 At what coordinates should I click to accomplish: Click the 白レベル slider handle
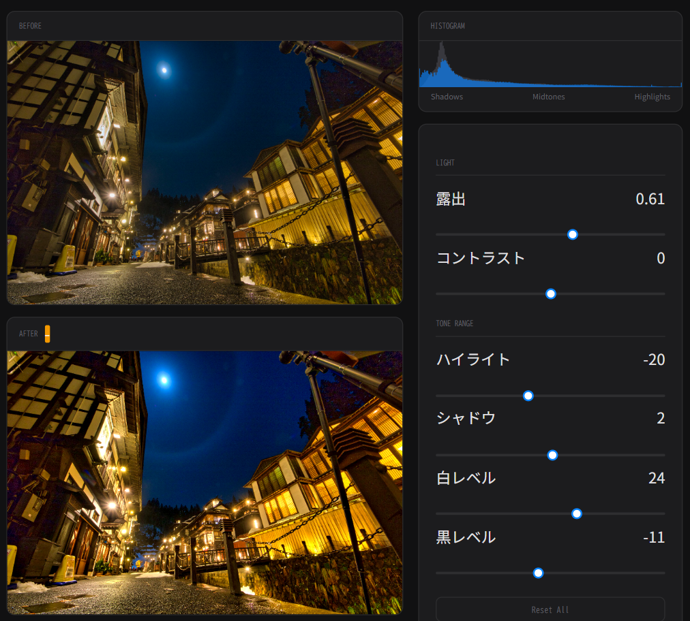pos(577,513)
